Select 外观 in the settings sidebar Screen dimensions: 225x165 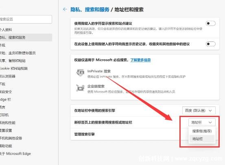tap(26, 45)
